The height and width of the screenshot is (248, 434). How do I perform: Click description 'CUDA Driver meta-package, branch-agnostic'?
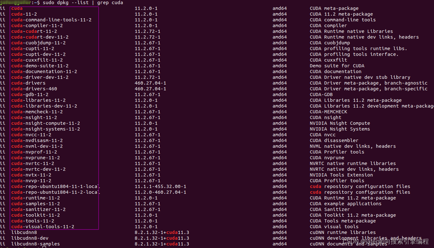[369, 83]
